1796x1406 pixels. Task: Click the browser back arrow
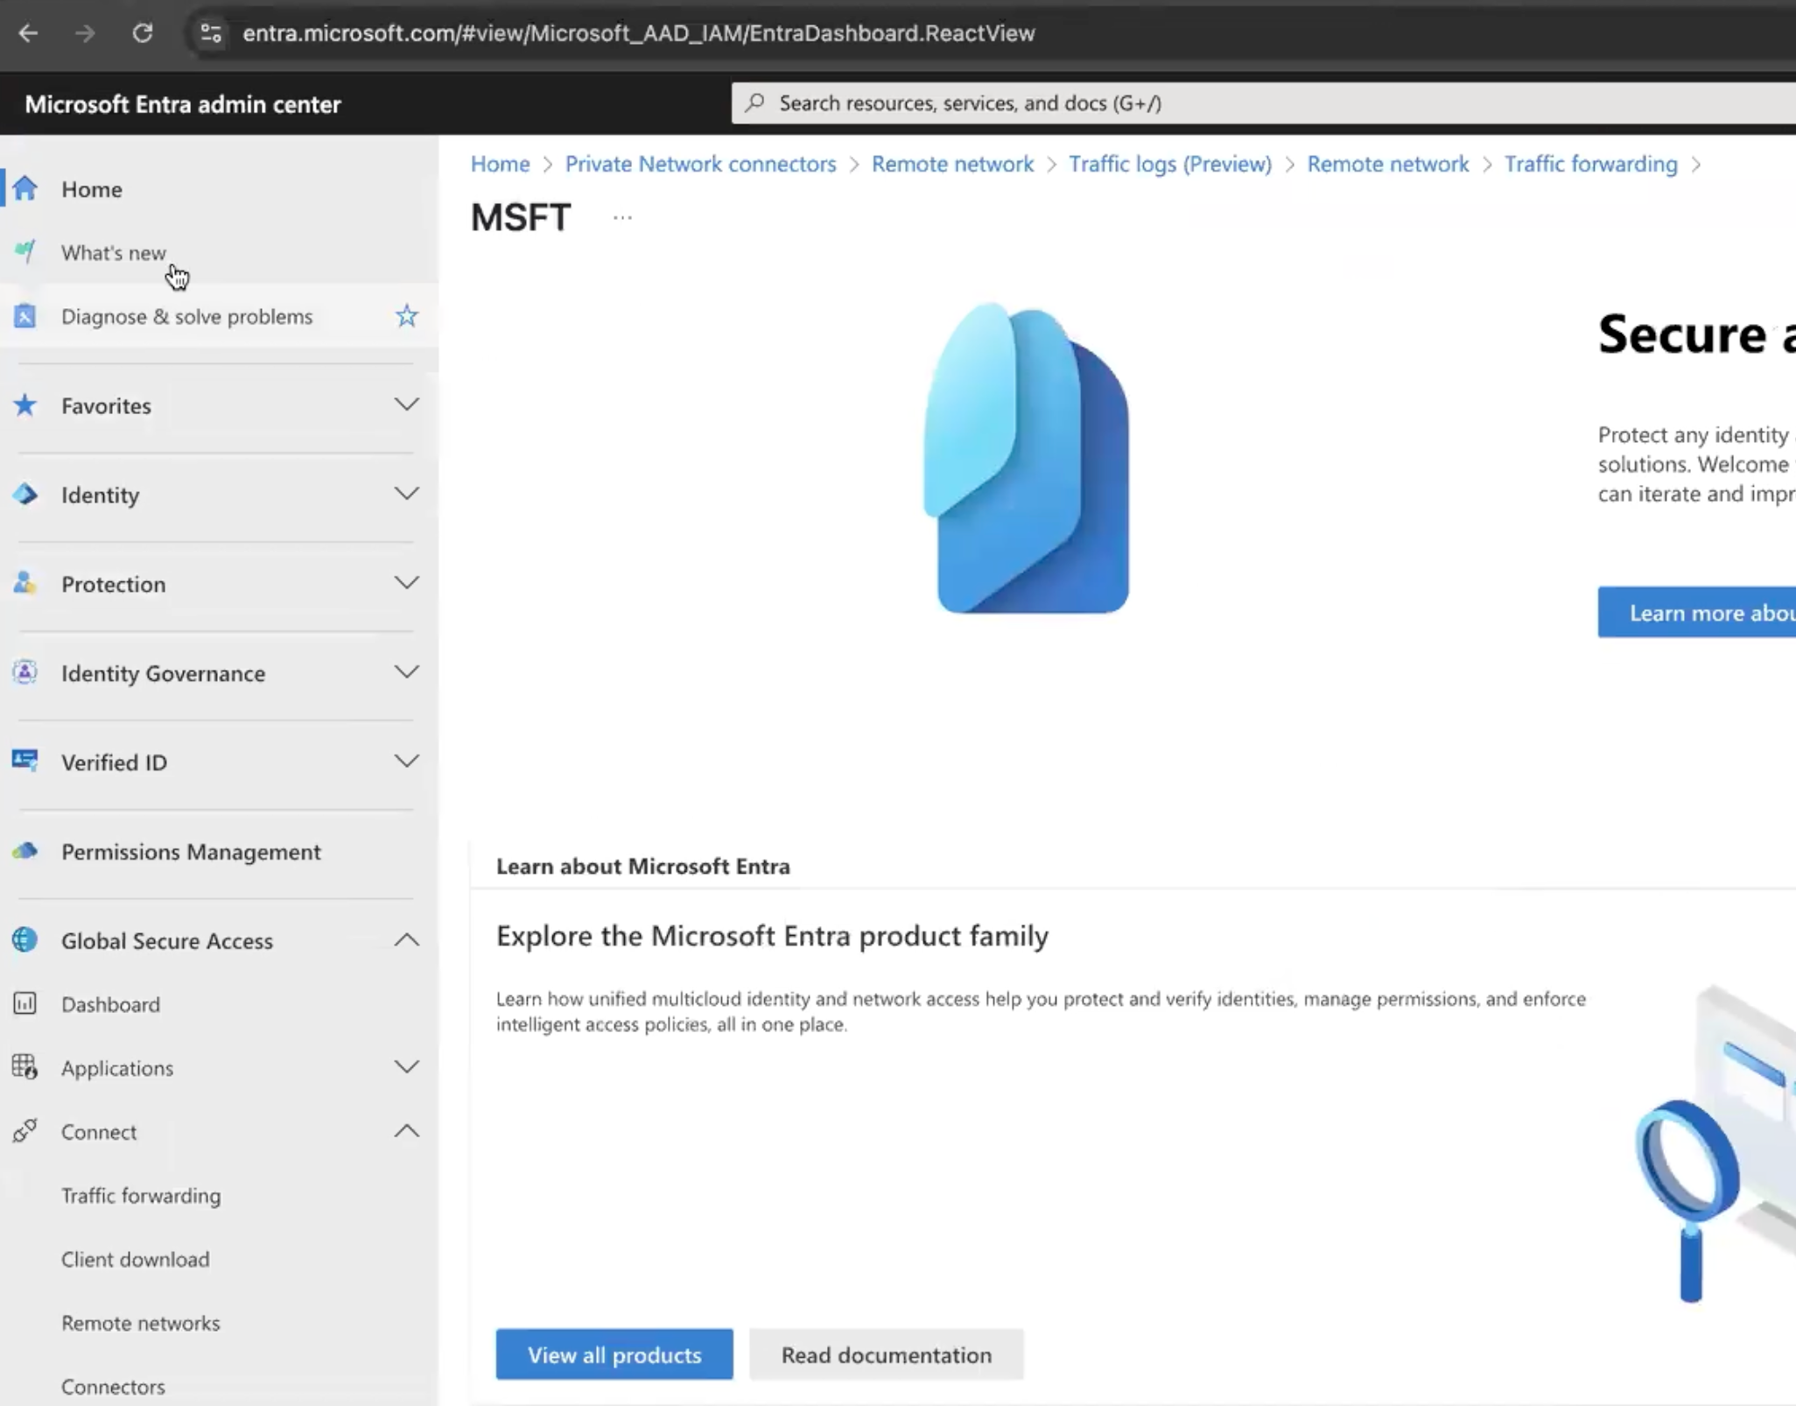[28, 33]
